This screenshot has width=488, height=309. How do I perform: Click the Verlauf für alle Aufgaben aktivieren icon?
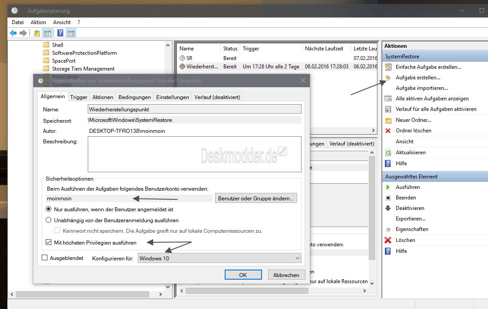(388, 109)
